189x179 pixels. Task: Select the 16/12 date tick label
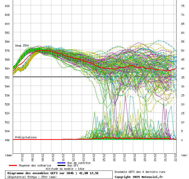pyautogui.click(x=114, y=156)
